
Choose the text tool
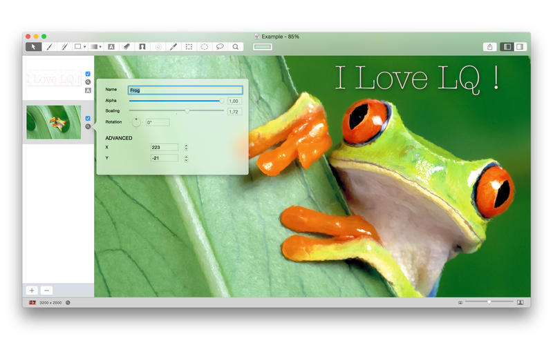pos(111,47)
